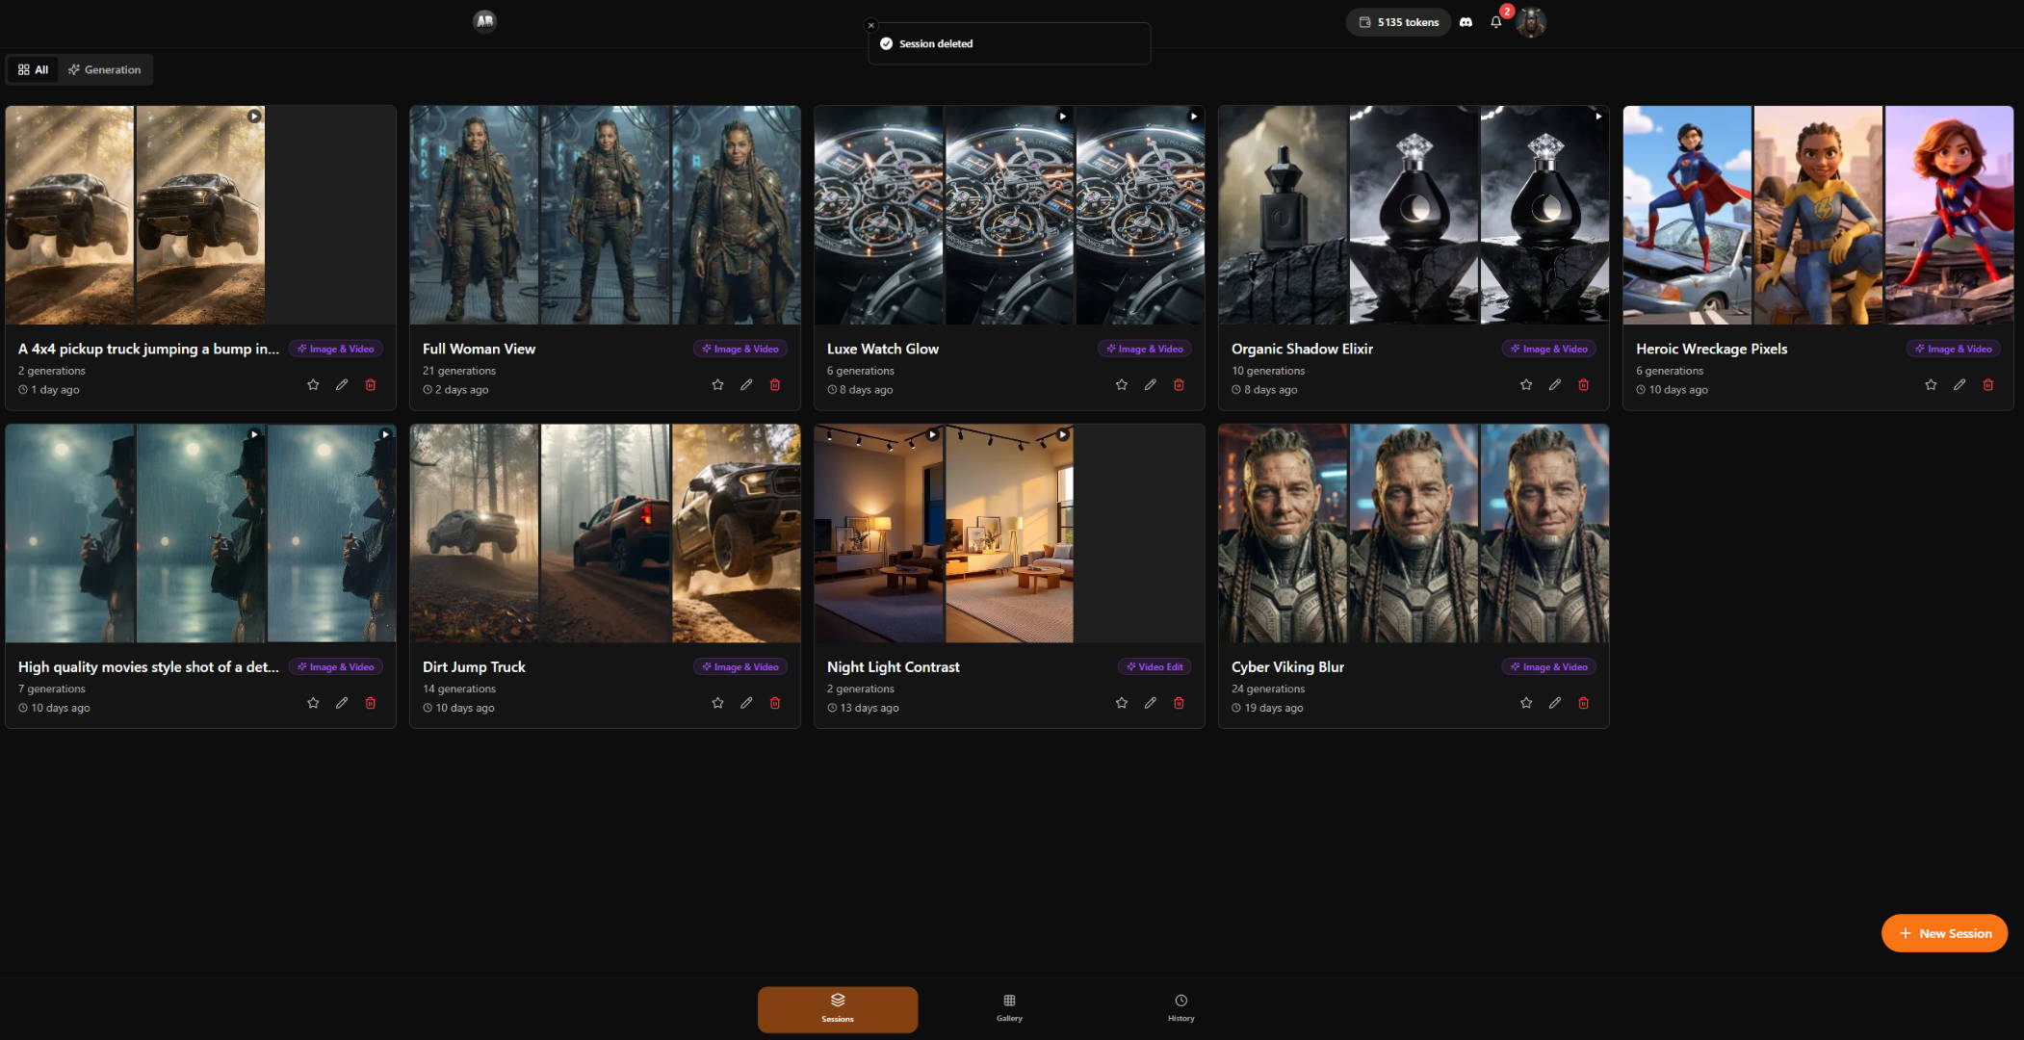This screenshot has height=1040, width=2024.
Task: Open the notifications bell
Action: pyautogui.click(x=1495, y=22)
